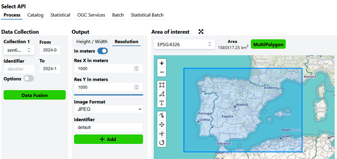
Task: Click the Monaco label on map
Action: pos(310,77)
